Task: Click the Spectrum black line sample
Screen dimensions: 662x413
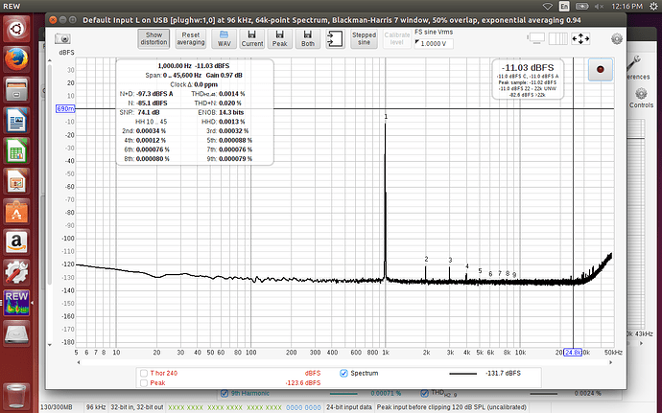Action: pyautogui.click(x=462, y=374)
